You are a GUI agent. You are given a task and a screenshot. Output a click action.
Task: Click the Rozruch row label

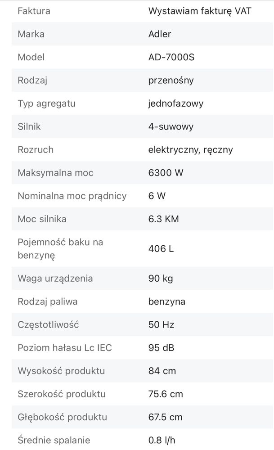36,149
